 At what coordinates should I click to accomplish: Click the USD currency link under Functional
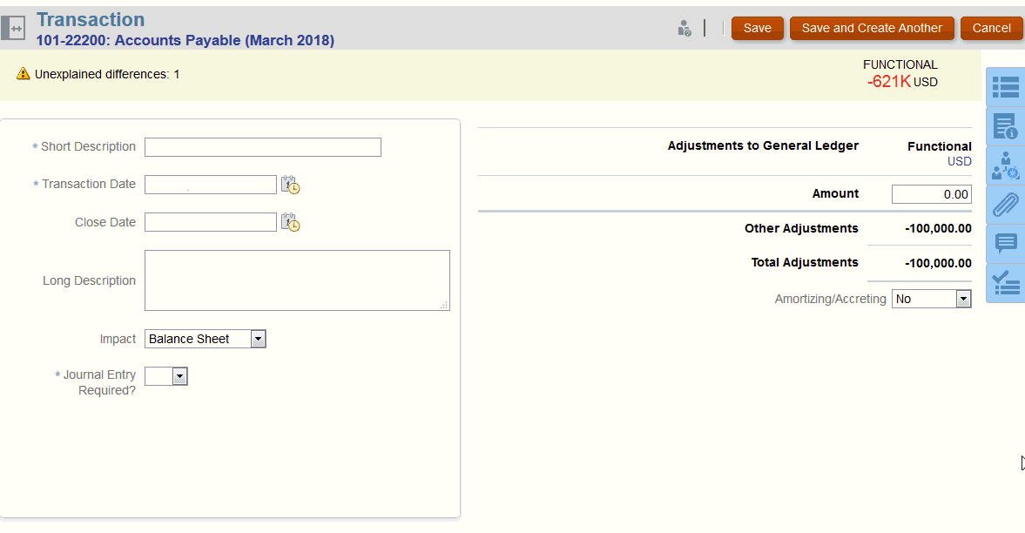coord(959,161)
